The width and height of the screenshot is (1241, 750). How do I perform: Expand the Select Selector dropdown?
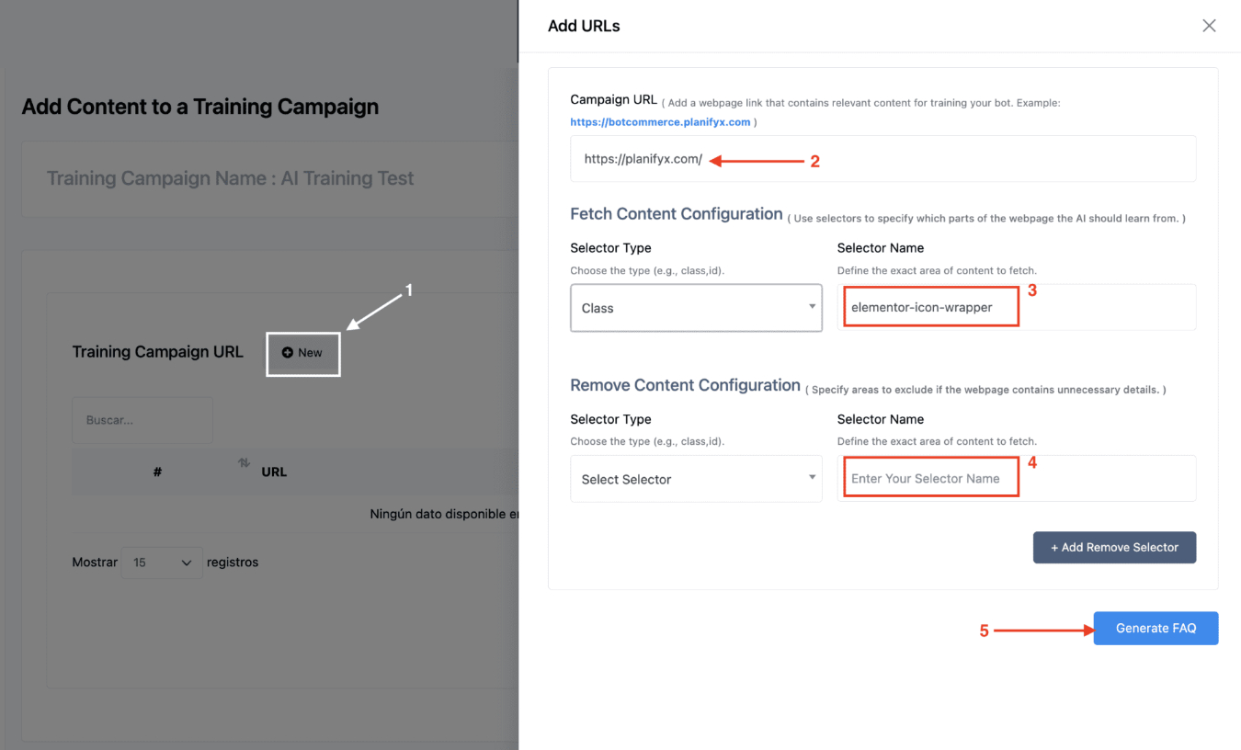pos(696,479)
